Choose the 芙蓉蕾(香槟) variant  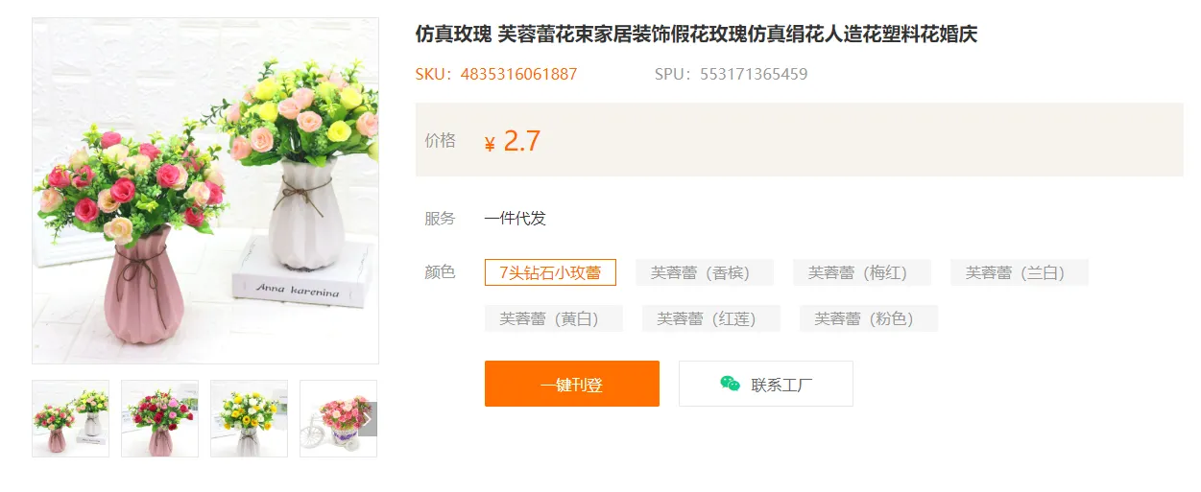[699, 272]
